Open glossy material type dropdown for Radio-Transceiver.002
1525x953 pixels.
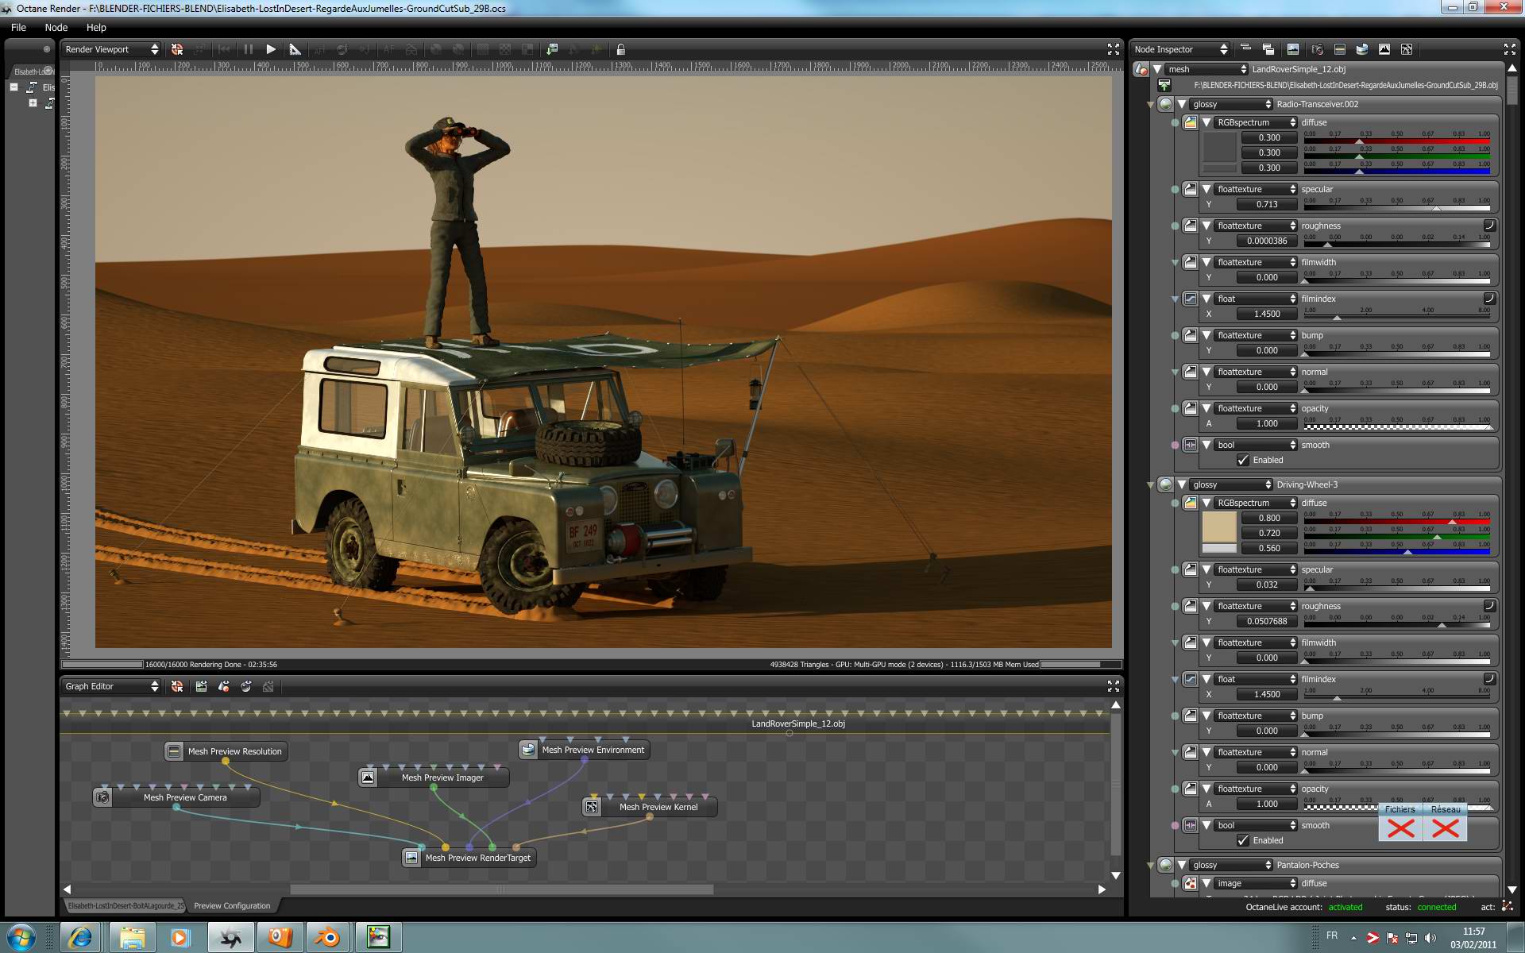pyautogui.click(x=1231, y=104)
